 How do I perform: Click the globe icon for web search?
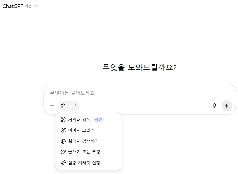(x=63, y=141)
